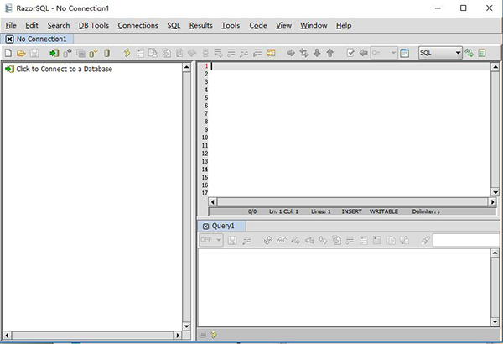The width and height of the screenshot is (503, 344).
Task: Click 'INSERT' in editor status bar
Action: tap(351, 211)
